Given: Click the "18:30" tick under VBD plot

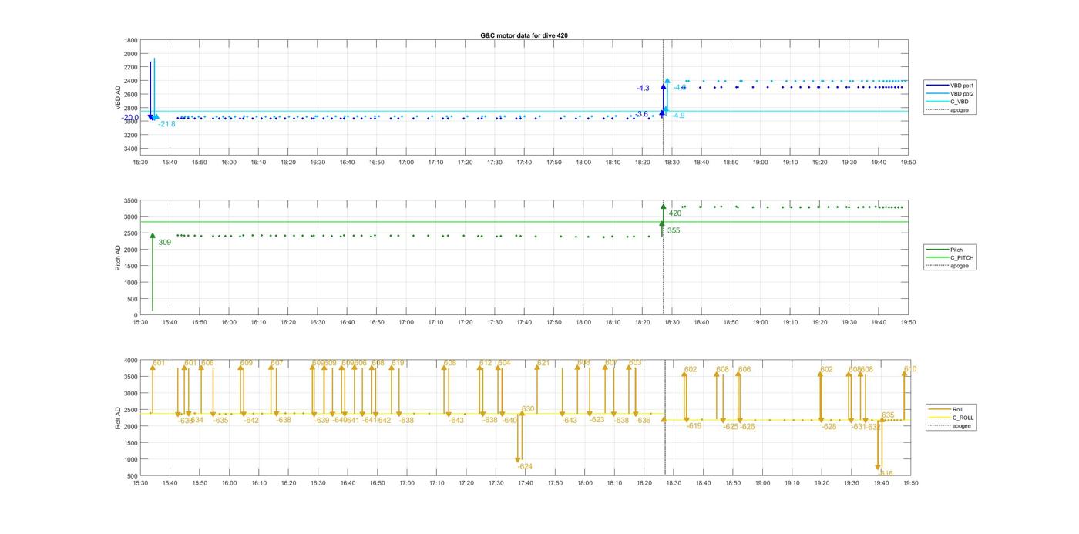Looking at the screenshot, I should pos(672,163).
